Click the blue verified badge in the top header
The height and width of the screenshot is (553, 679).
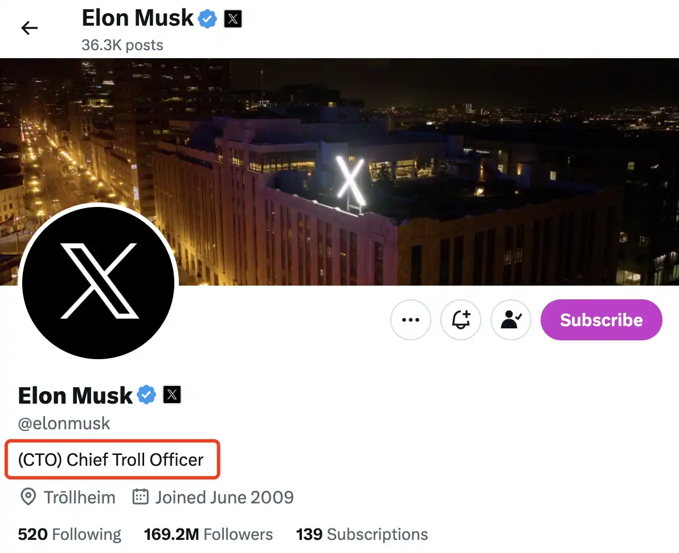(x=207, y=19)
